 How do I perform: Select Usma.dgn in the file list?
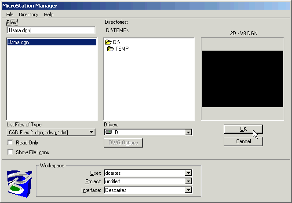click(52, 42)
